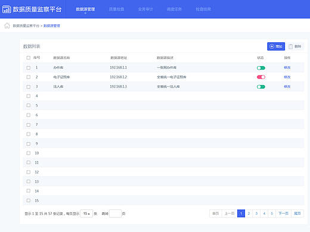Check the select-all checkbox in table header
This screenshot has height=232, width=310.
29,58
